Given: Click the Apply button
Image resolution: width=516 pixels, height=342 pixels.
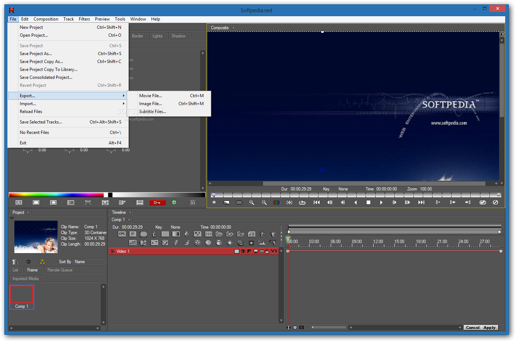Looking at the screenshot, I should click(489, 328).
